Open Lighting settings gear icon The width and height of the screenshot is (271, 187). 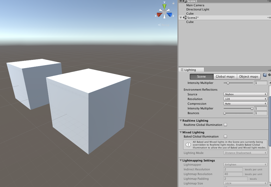[x=269, y=75]
